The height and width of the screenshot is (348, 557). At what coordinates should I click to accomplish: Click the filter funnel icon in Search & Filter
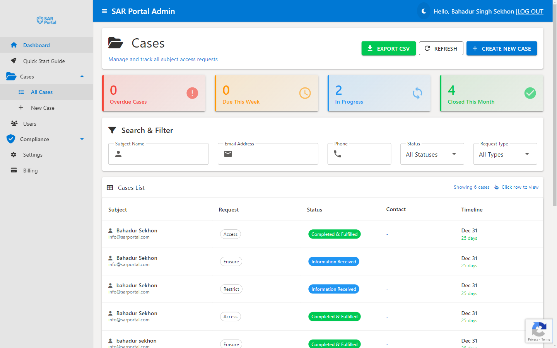click(x=112, y=130)
